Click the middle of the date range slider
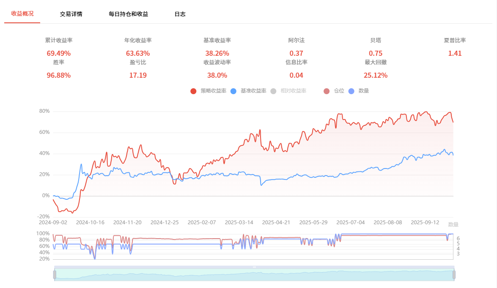 click(x=254, y=275)
